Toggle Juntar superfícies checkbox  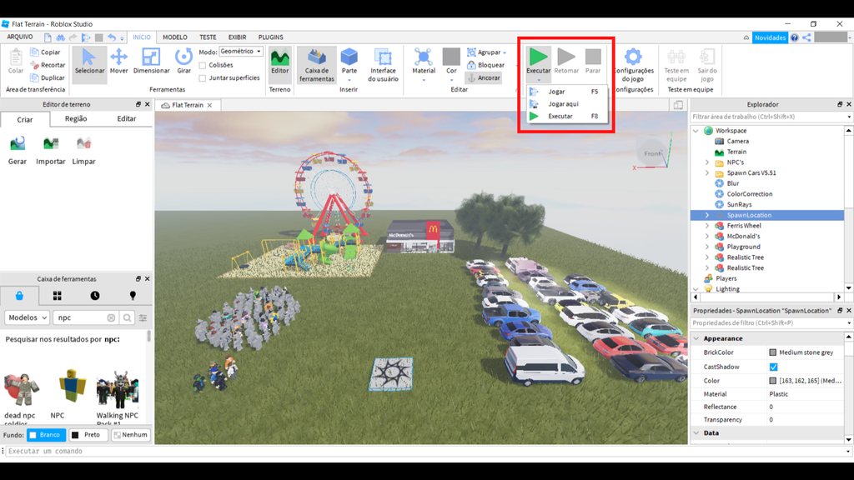[x=203, y=78]
